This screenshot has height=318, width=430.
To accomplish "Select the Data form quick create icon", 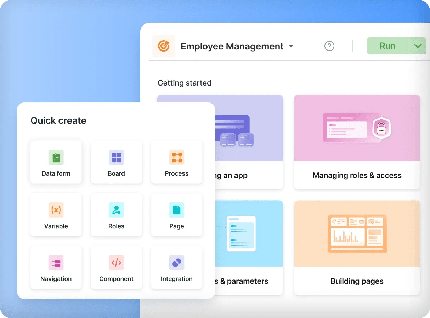I will 56,158.
